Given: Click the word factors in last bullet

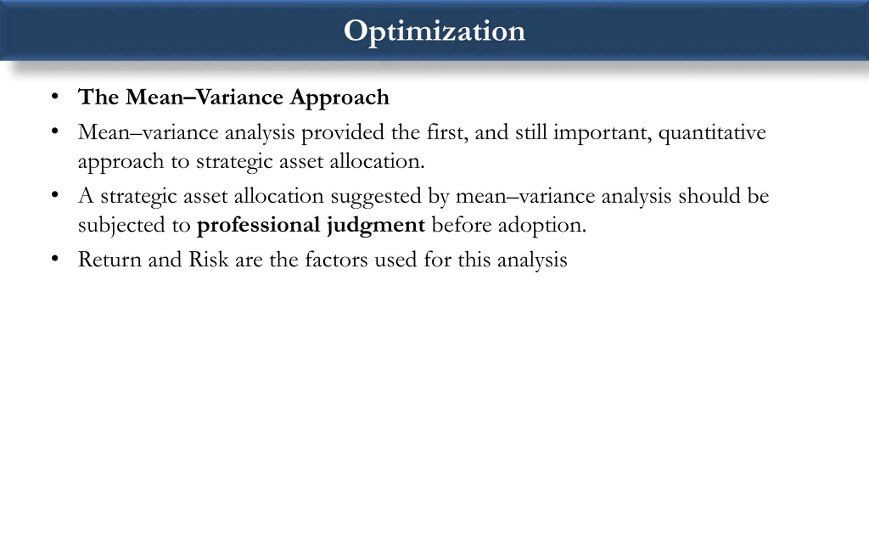Looking at the screenshot, I should [x=336, y=259].
